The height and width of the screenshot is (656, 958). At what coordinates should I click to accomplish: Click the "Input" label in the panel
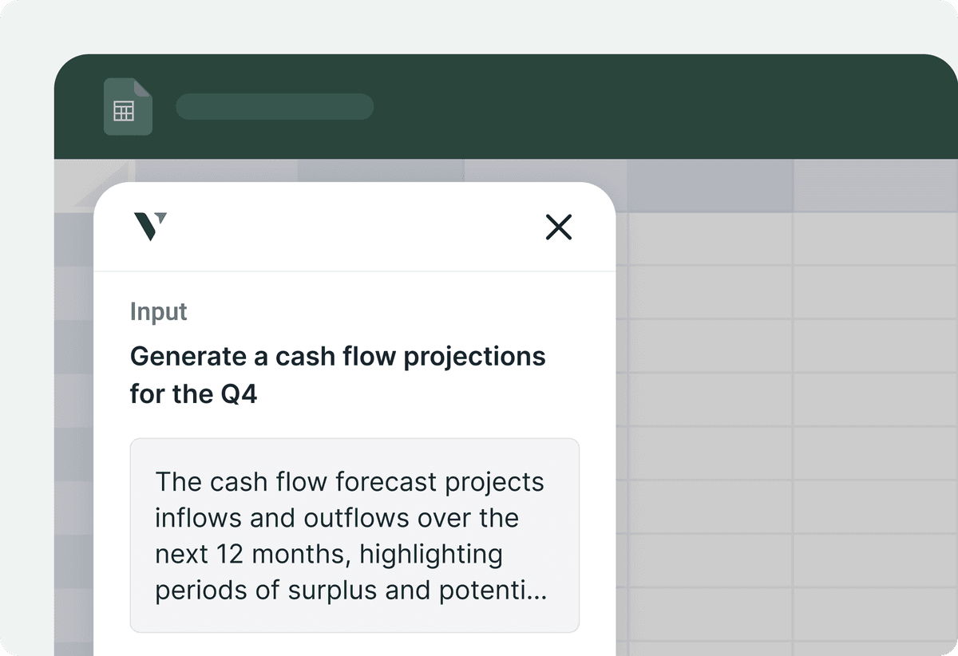coord(159,311)
